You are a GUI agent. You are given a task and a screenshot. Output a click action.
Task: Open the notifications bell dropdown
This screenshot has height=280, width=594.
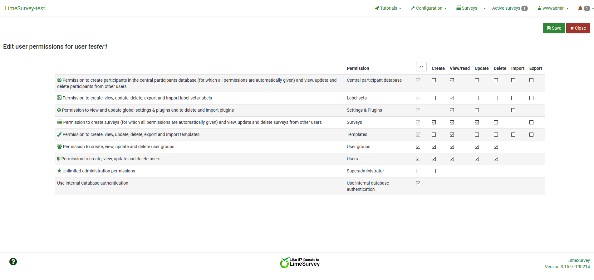pos(585,8)
